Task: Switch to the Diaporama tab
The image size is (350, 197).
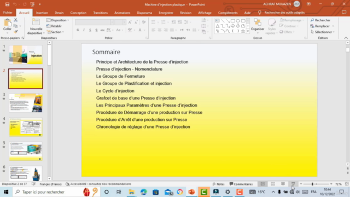Action: pyautogui.click(x=144, y=13)
